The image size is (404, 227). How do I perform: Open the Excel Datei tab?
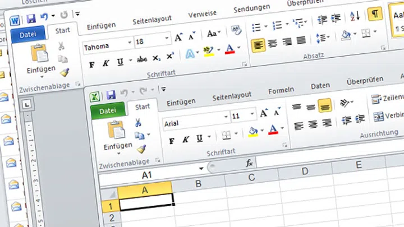coord(108,110)
